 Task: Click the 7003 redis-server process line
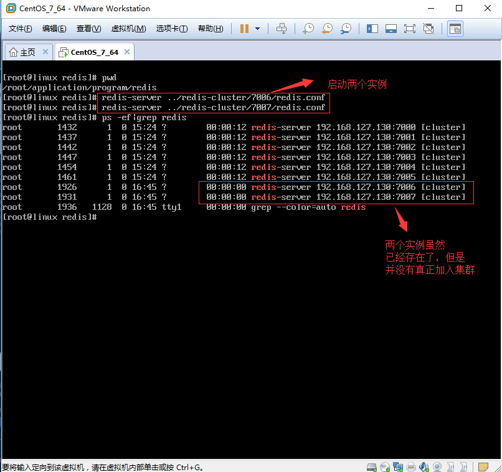click(234, 157)
